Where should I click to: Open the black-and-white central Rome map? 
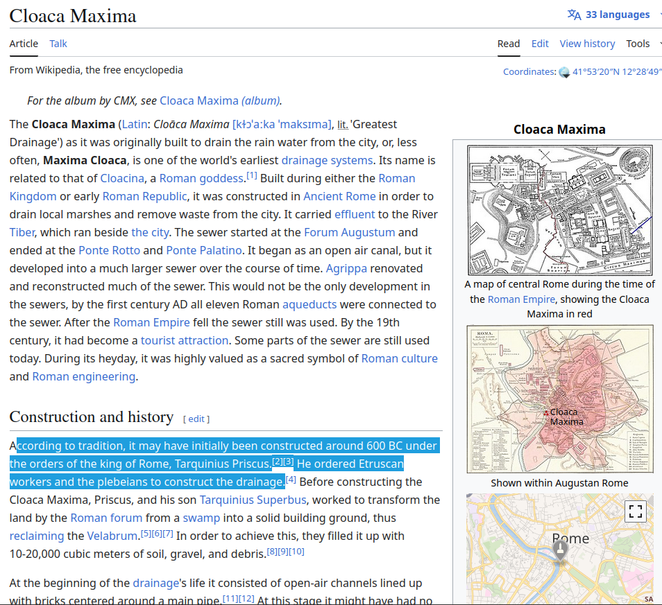pyautogui.click(x=559, y=210)
